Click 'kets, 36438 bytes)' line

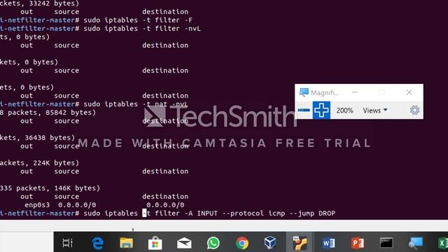click(x=37, y=138)
